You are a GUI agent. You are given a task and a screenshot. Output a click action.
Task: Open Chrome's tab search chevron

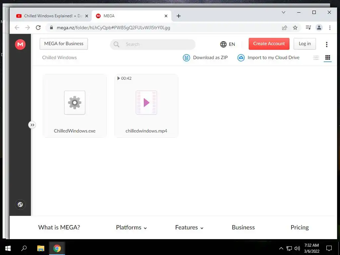pos(284,12)
